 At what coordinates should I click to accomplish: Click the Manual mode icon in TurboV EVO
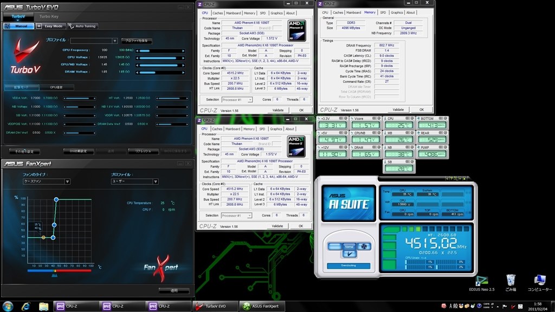tap(8, 26)
